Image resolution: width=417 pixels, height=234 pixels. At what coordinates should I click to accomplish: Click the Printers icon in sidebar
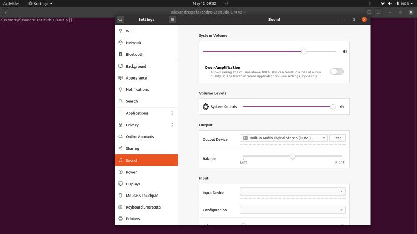pyautogui.click(x=121, y=218)
